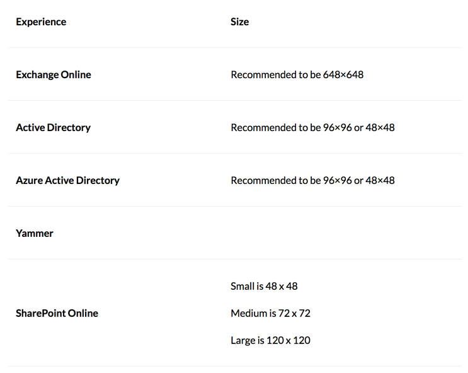Select the Azure Active Directory label

67,180
